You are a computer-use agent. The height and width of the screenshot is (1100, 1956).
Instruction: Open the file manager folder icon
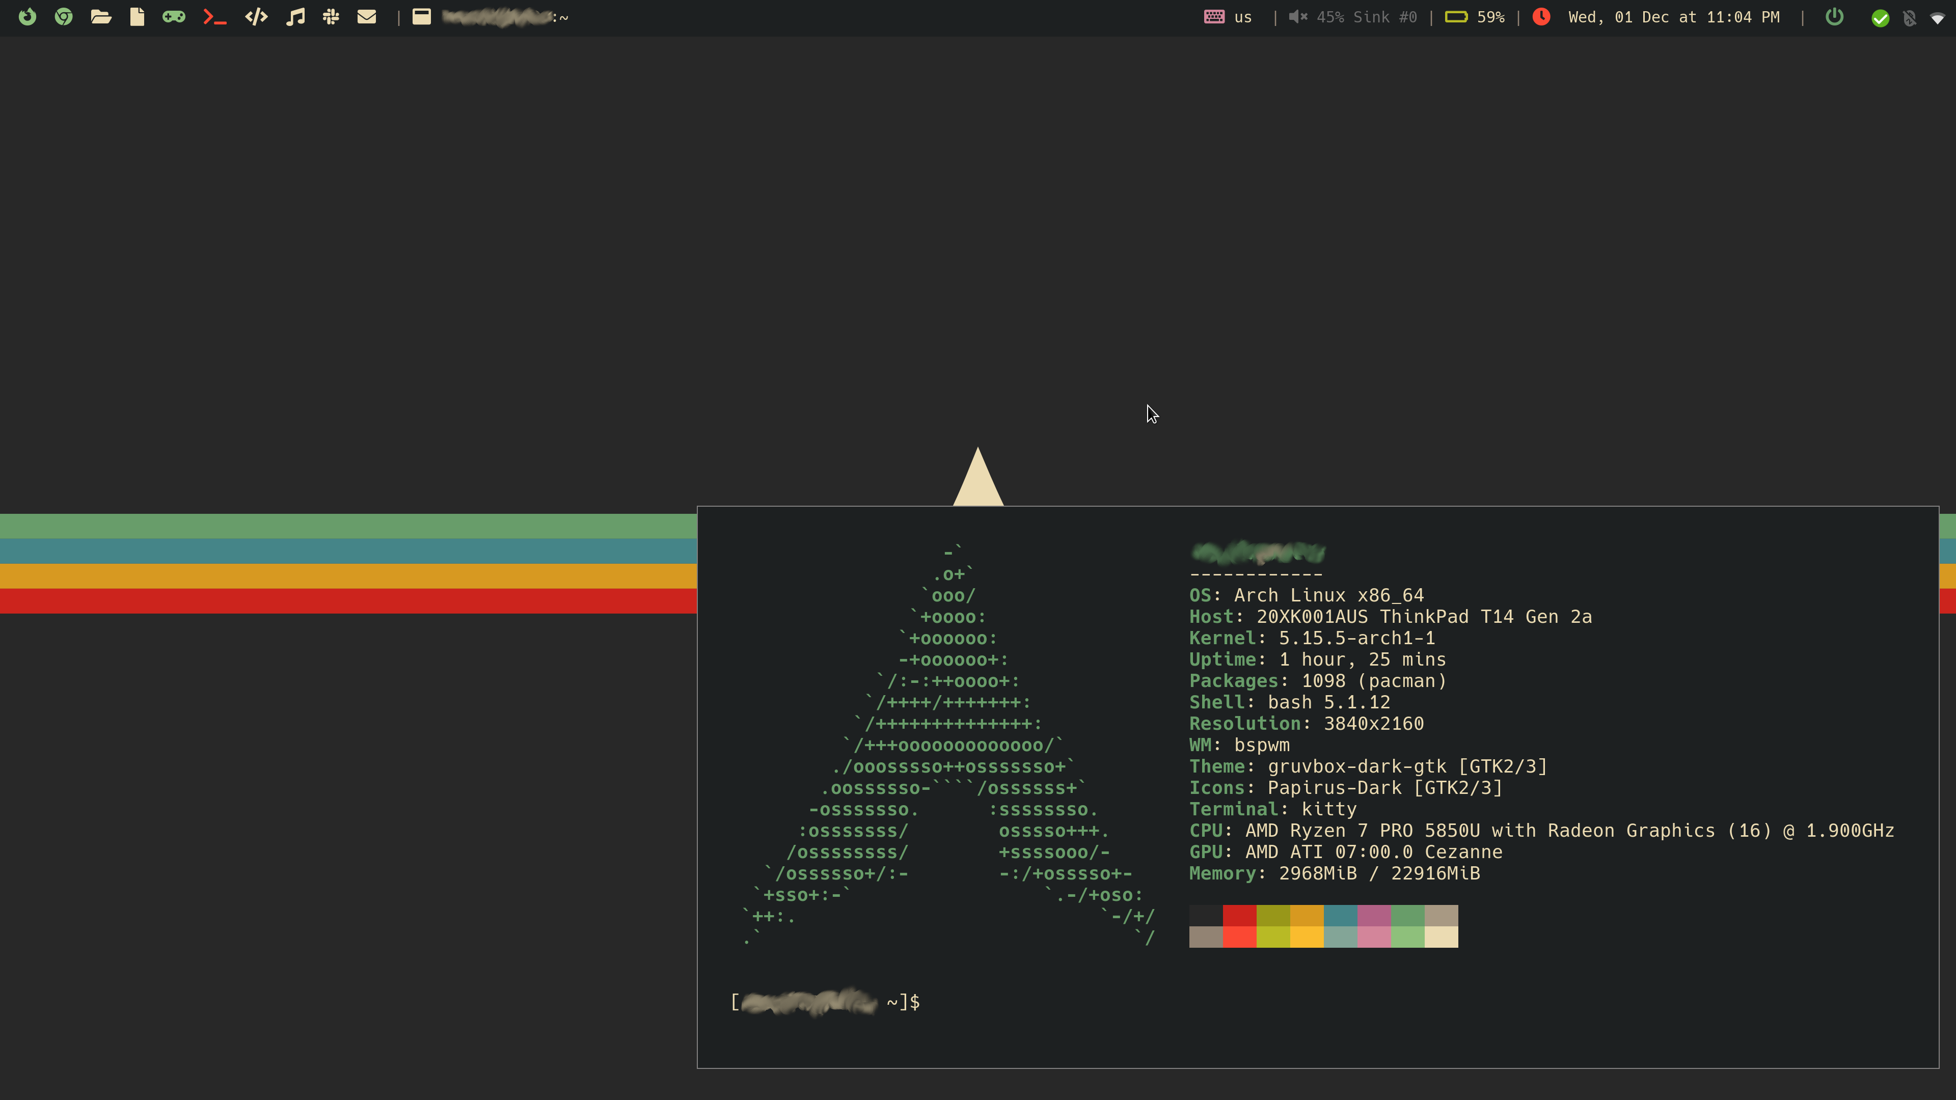[101, 17]
